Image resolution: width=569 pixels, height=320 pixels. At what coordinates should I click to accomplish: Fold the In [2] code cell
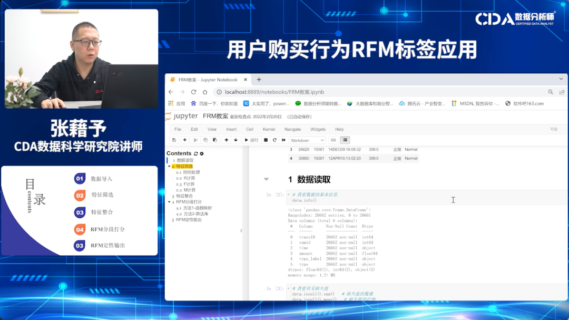tap(289, 195)
